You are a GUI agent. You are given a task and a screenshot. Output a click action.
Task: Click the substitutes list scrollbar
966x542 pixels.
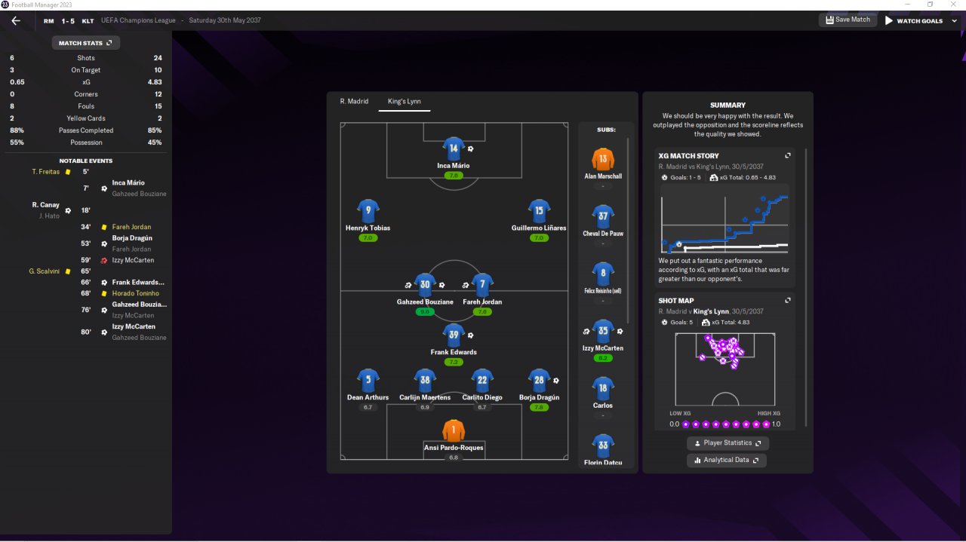pyautogui.click(x=629, y=230)
